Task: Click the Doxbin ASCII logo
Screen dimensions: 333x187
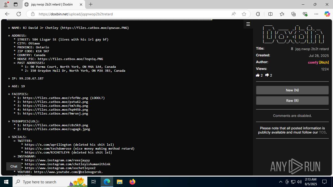Action: (293, 34)
